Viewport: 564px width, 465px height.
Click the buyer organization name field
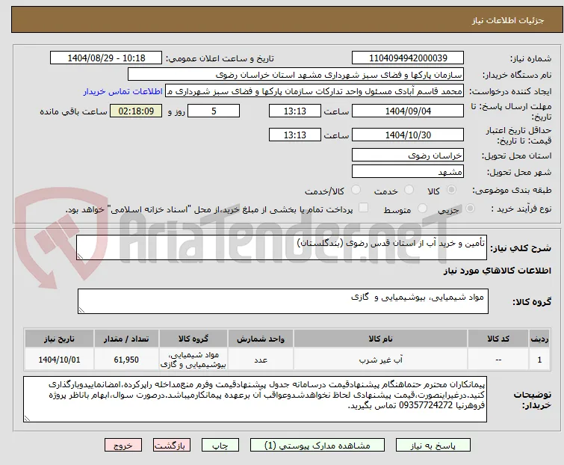coord(296,75)
